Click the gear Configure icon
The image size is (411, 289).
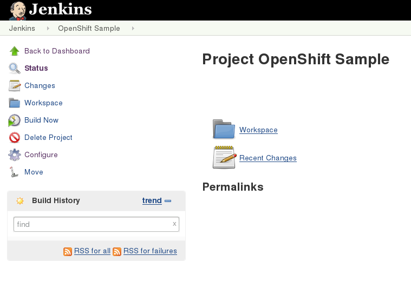(x=15, y=155)
